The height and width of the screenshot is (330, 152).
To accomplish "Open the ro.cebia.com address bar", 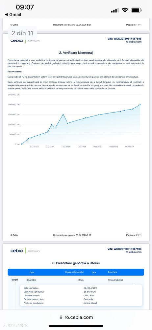I will (76, 317).
